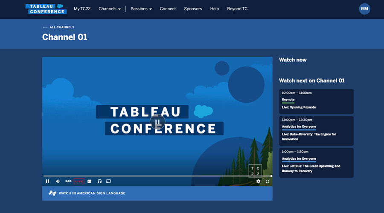The image size is (384, 213).
Task: Click the Tableau Conference logo
Action: [46, 9]
